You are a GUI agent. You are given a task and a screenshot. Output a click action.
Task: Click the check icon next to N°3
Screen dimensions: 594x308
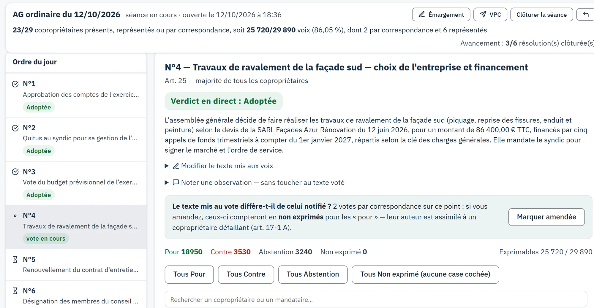pos(15,172)
